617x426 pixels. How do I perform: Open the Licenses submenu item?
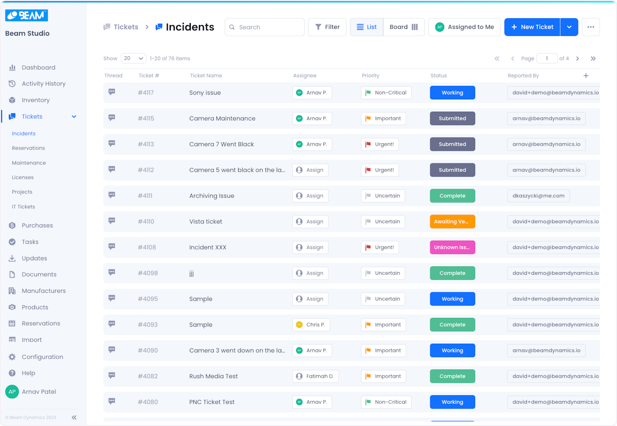(23, 177)
